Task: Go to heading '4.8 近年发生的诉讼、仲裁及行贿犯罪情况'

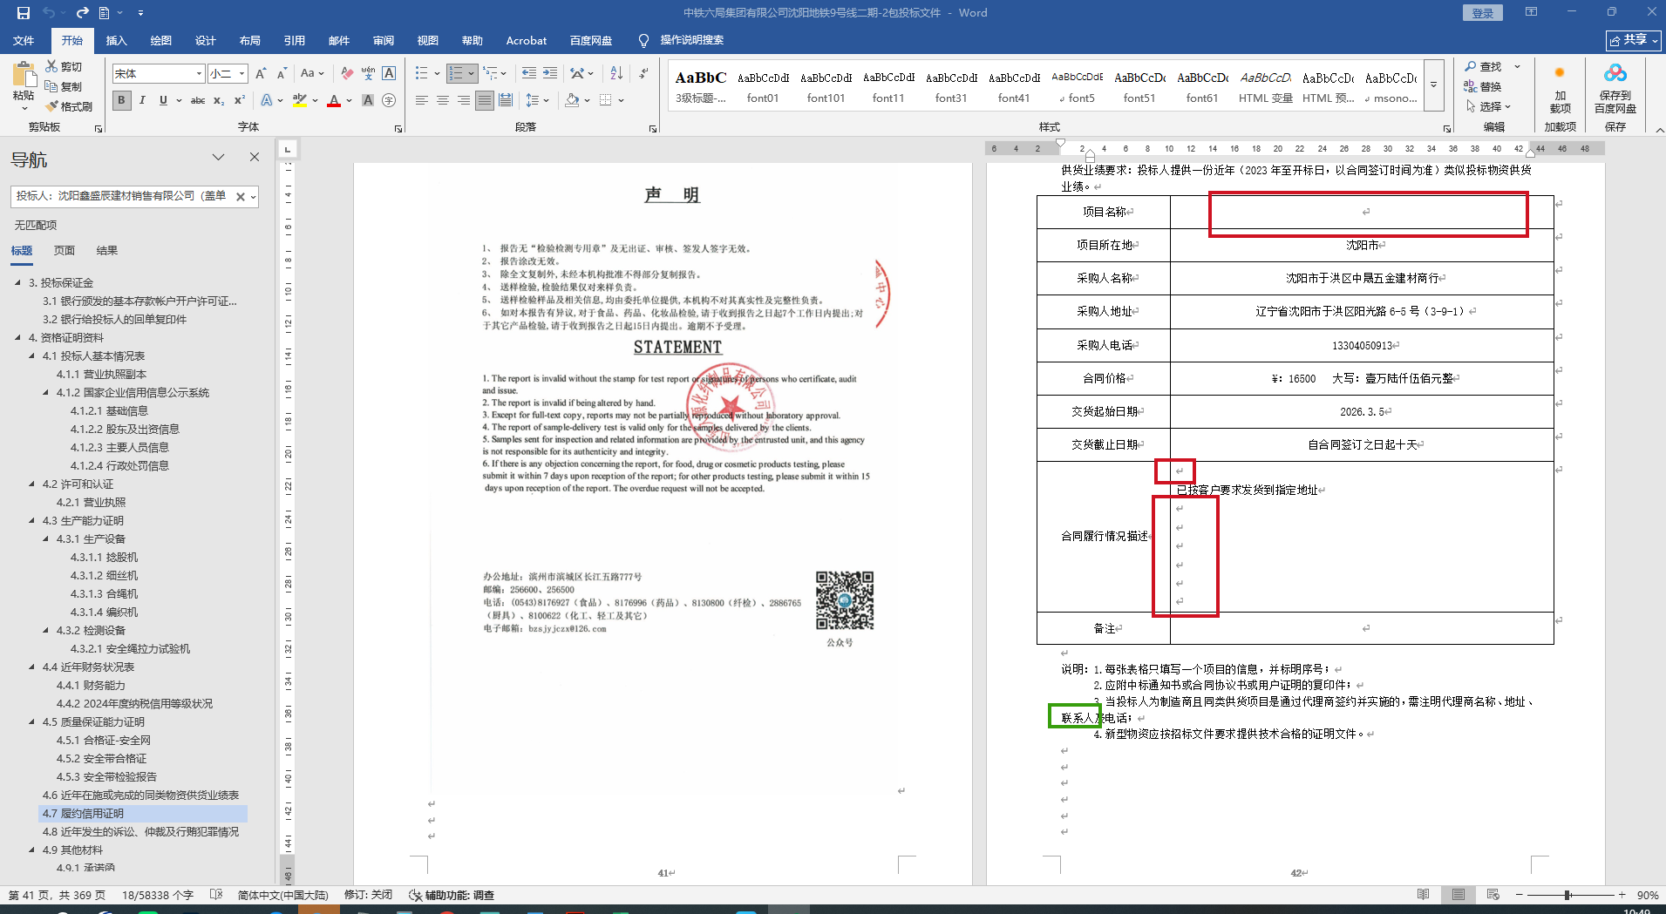Action: [x=141, y=832]
